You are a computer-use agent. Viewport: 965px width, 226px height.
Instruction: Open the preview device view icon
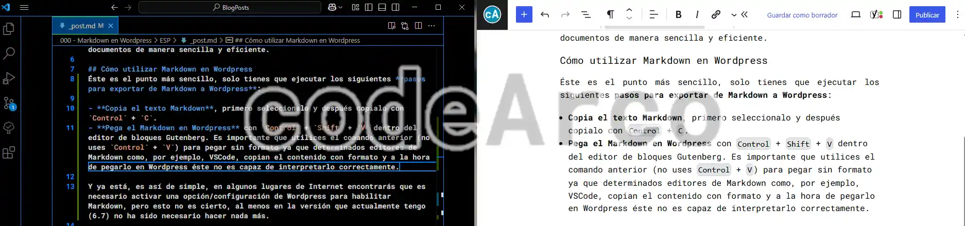click(x=856, y=14)
